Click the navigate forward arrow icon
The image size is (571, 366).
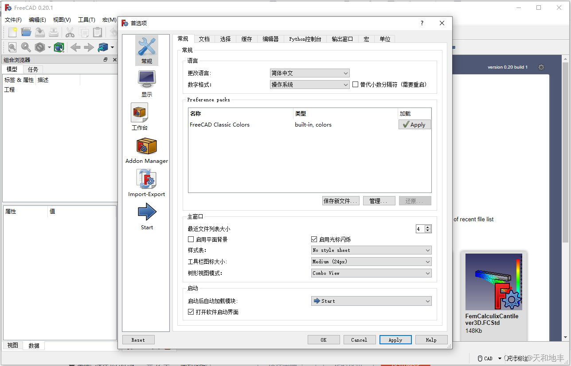coord(89,47)
